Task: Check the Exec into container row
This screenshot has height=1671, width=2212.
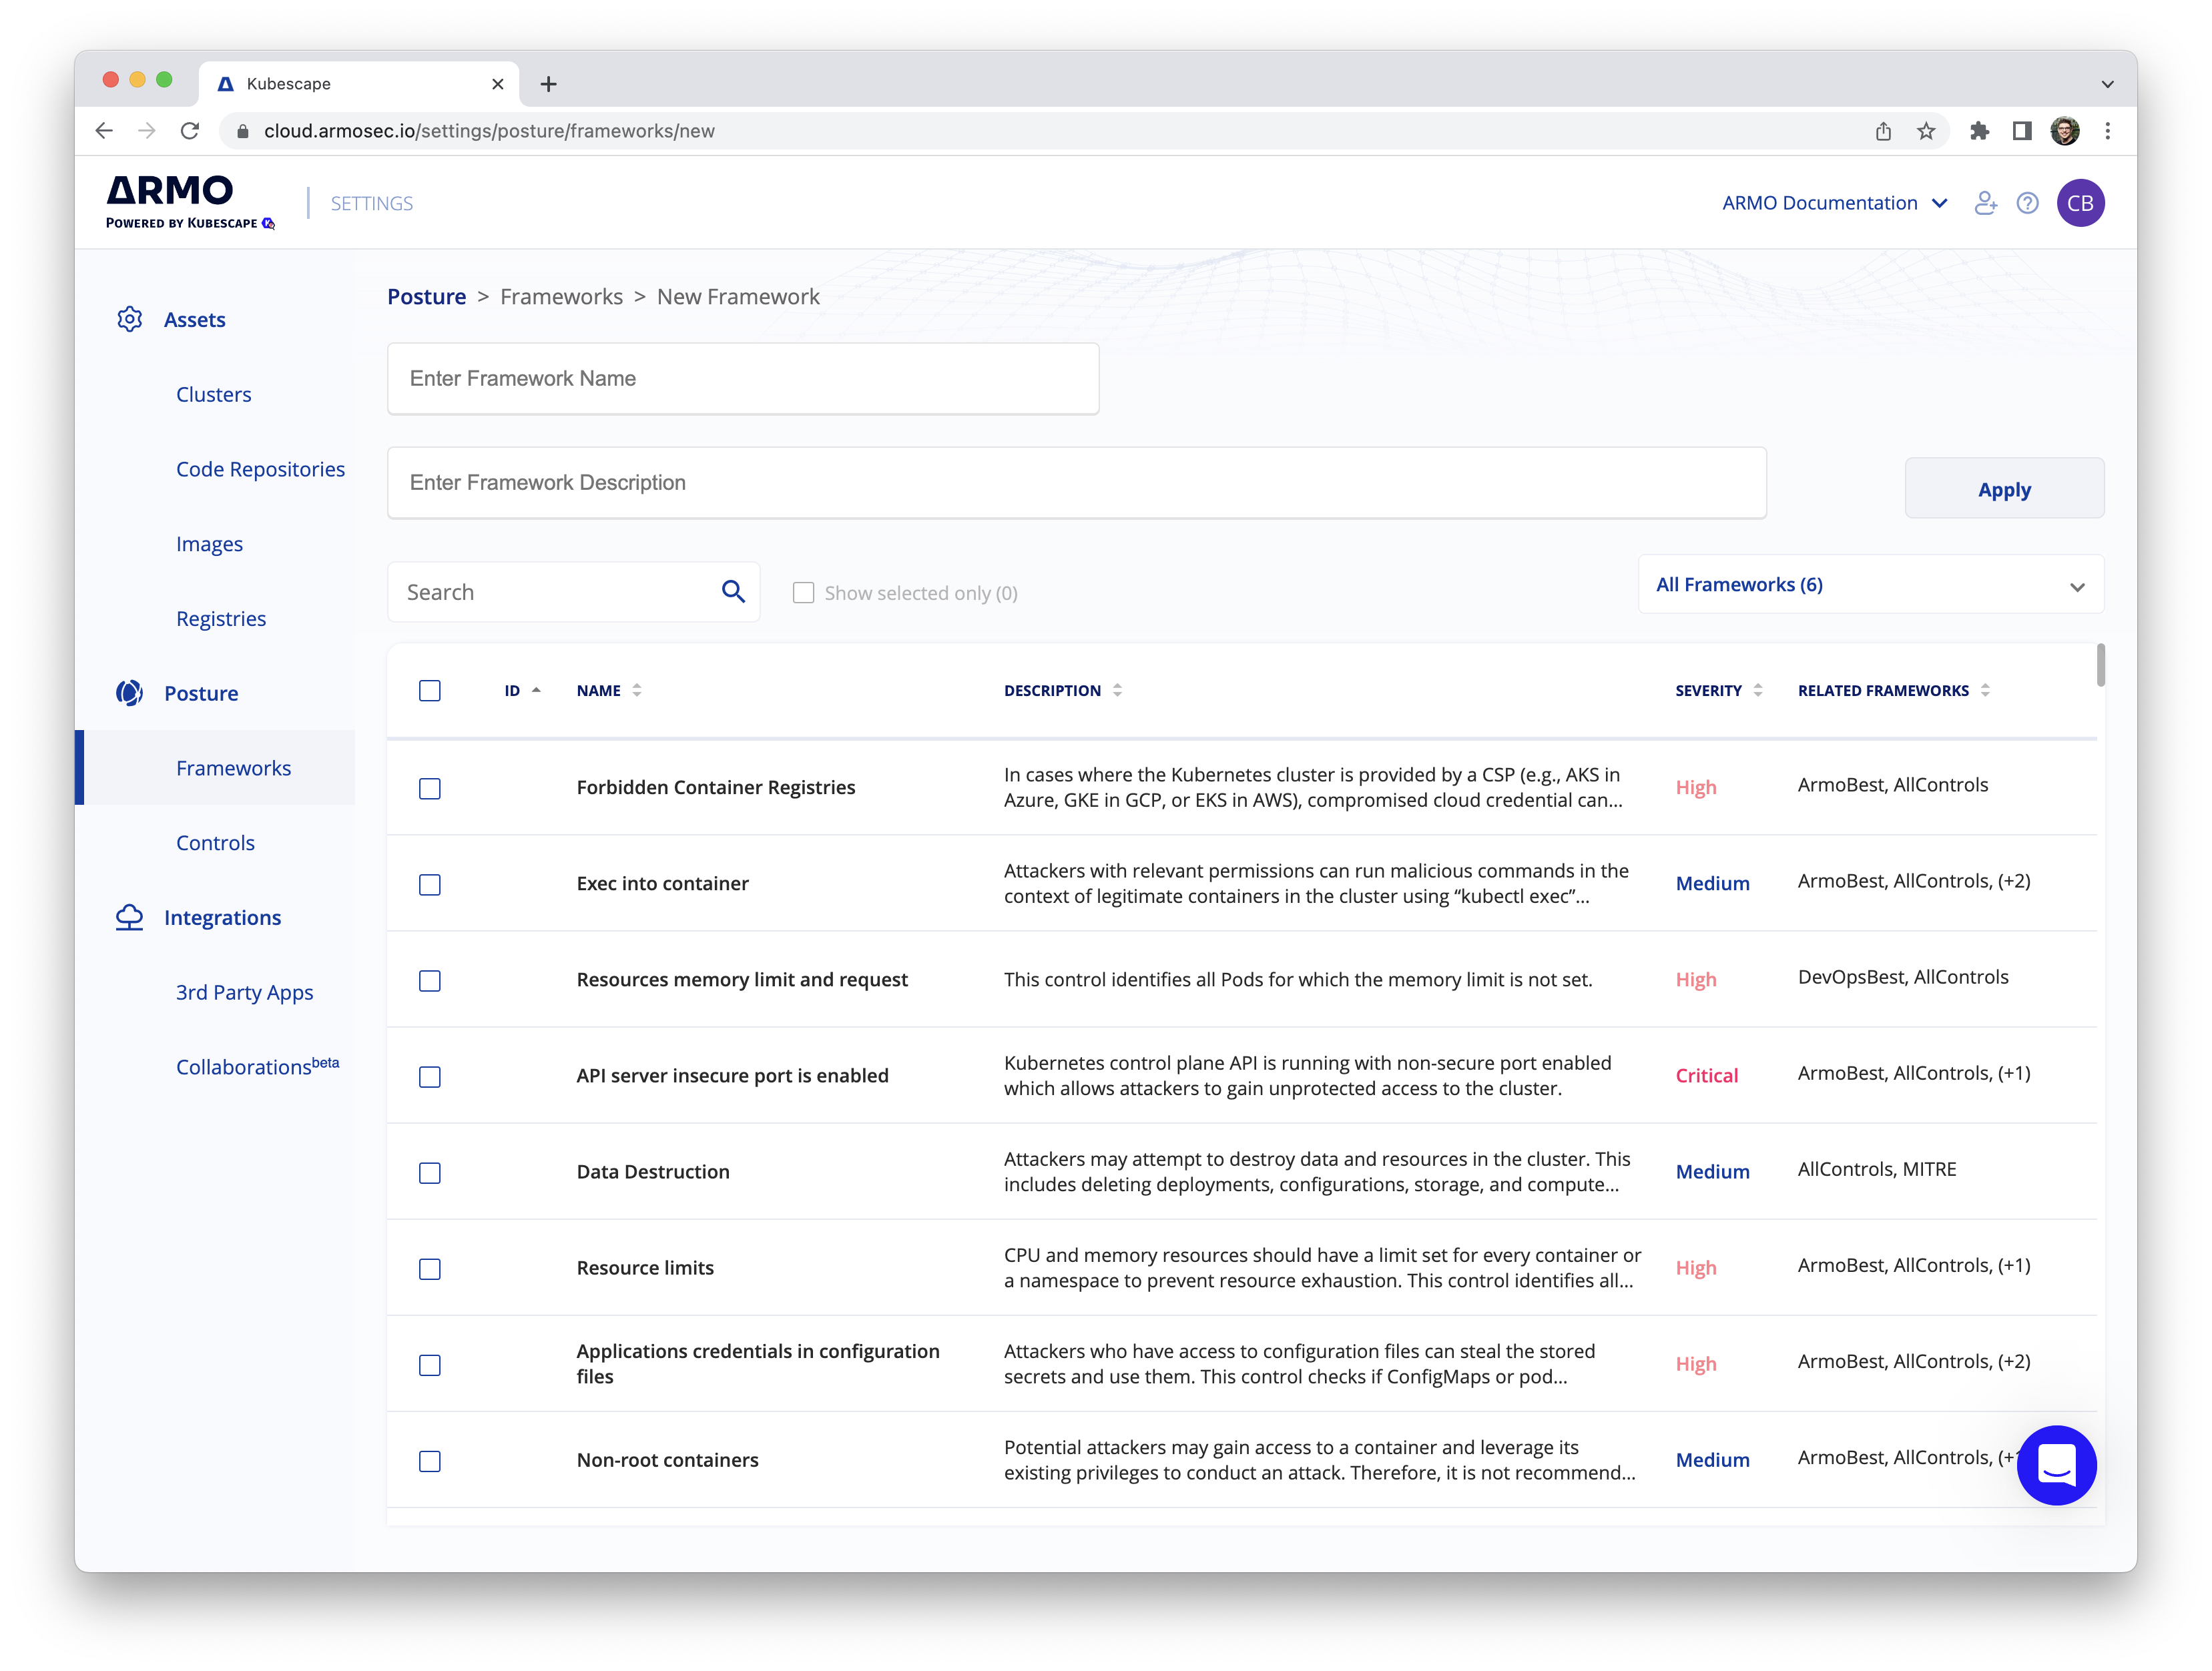Action: [430, 885]
